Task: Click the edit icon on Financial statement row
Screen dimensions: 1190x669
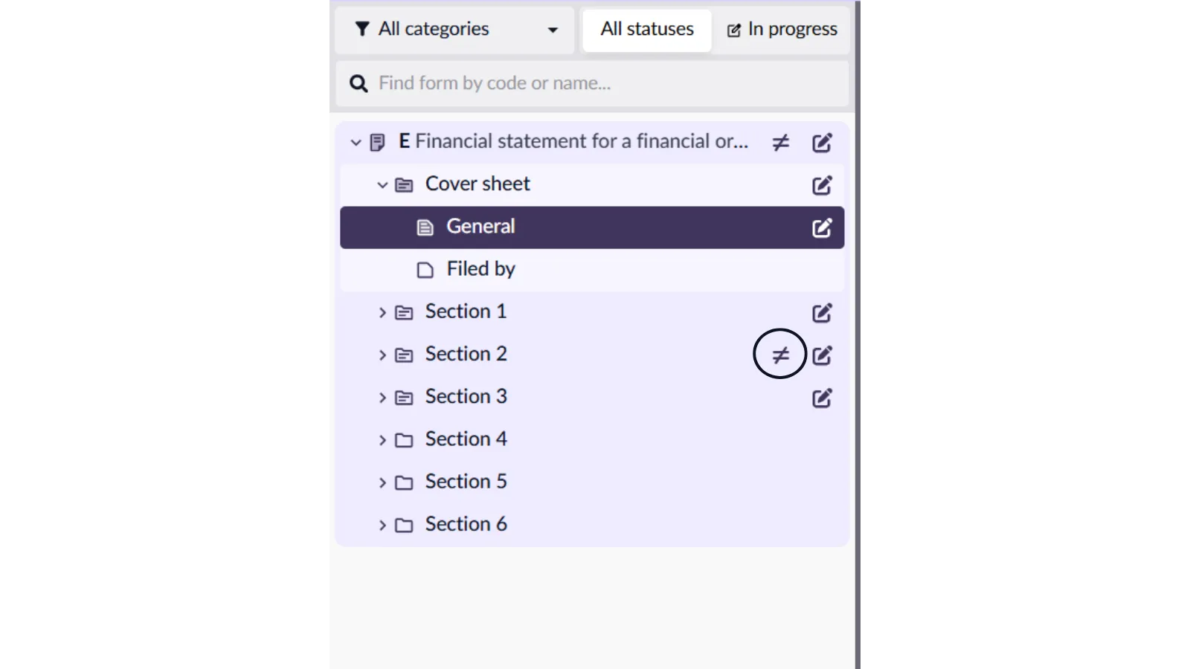Action: (822, 143)
